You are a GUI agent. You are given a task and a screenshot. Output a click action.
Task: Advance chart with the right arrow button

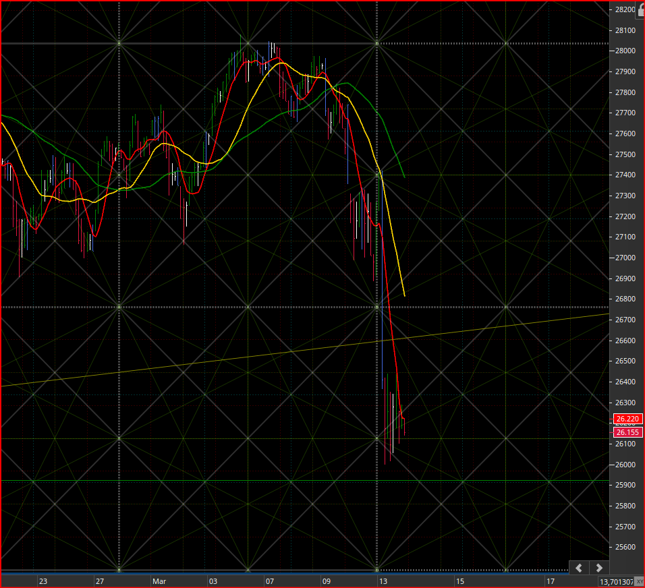point(599,568)
